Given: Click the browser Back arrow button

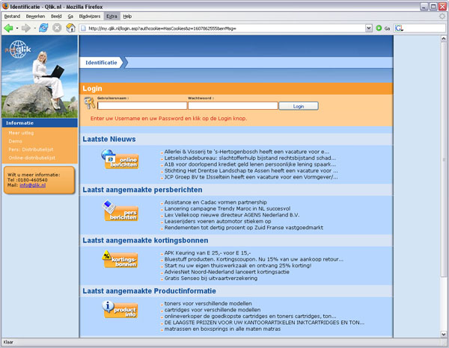Looking at the screenshot, I should point(8,28).
